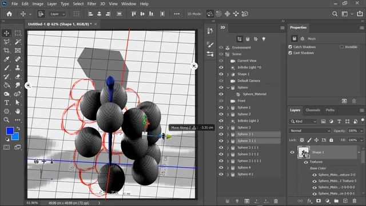Select the Horizontal Type tool

pos(6,102)
